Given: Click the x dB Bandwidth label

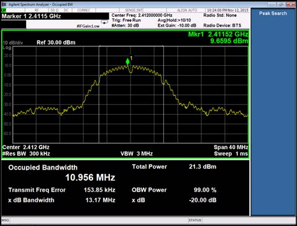Looking at the screenshot, I should point(31,200).
